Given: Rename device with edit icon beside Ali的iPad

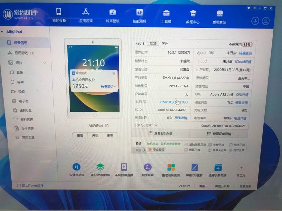Looking at the screenshot, I should 107,125.
